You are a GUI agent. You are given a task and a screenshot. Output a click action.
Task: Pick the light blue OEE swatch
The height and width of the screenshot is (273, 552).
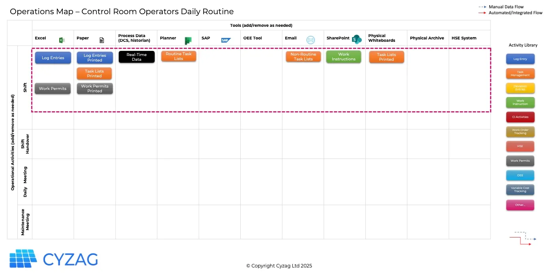[520, 176]
